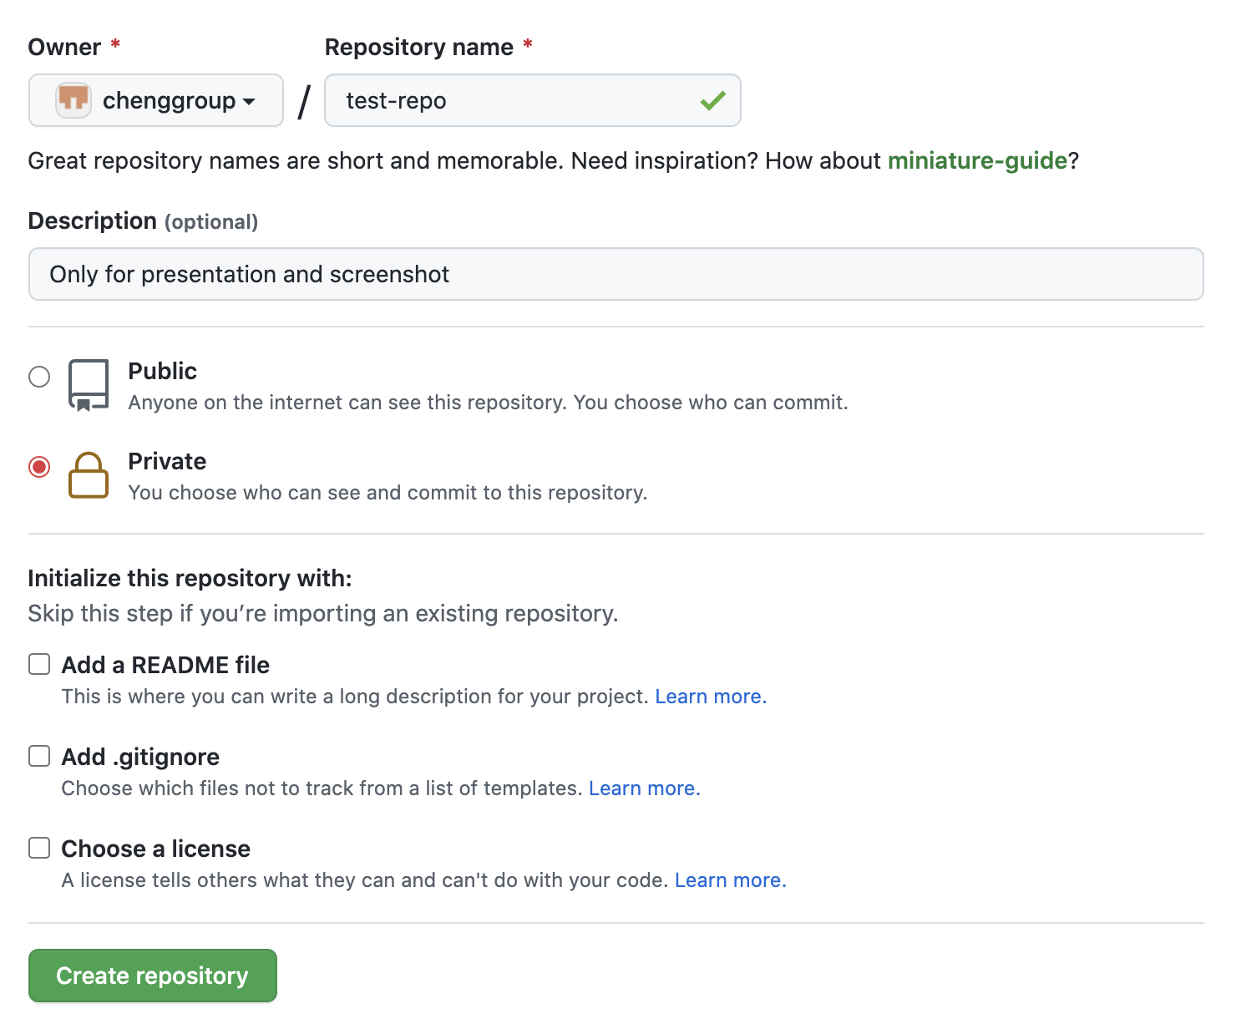Select the Public radio button
The width and height of the screenshot is (1236, 1029).
39,377
